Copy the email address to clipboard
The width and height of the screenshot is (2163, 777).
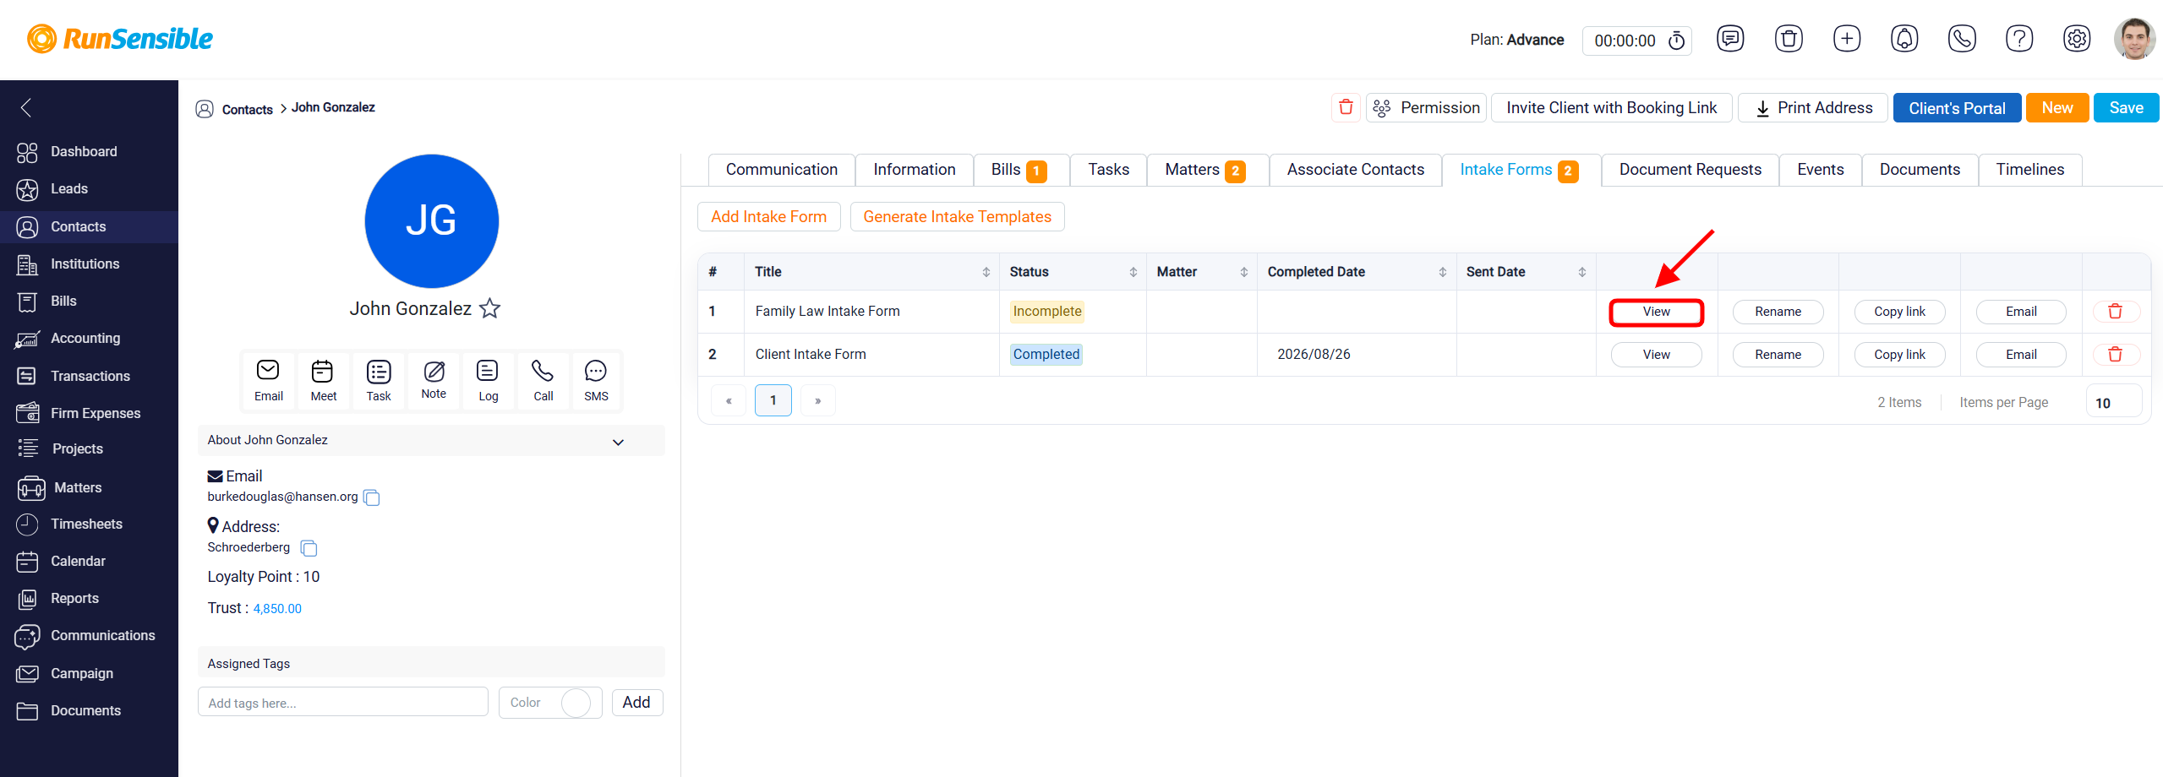(x=371, y=497)
